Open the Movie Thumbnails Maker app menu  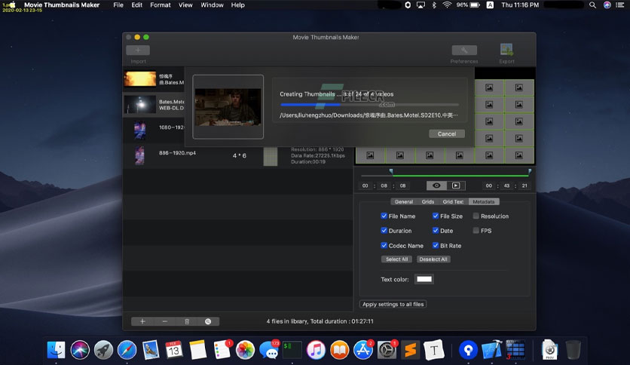click(x=62, y=5)
